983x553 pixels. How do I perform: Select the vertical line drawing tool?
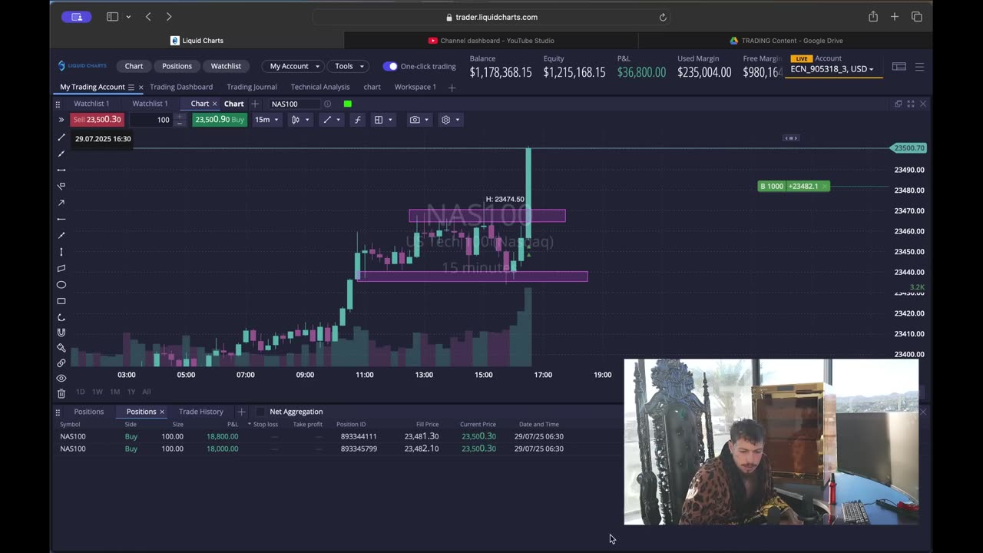61,252
